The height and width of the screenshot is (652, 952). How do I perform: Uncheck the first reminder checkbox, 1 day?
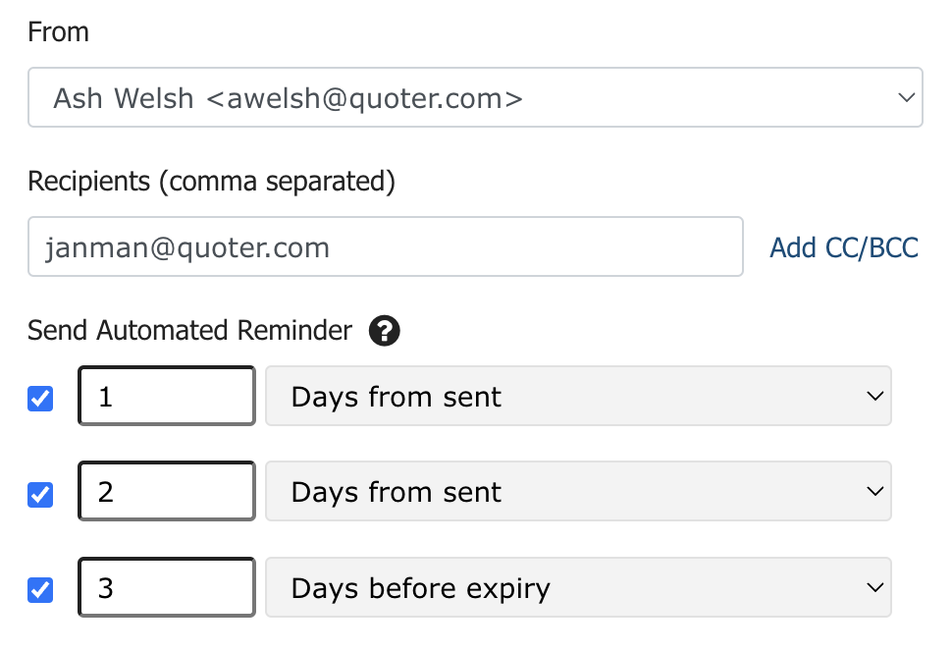(x=40, y=399)
